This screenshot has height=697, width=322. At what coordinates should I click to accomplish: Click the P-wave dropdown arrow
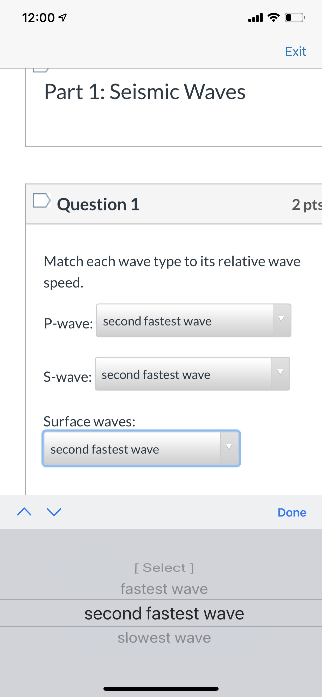pos(282,320)
